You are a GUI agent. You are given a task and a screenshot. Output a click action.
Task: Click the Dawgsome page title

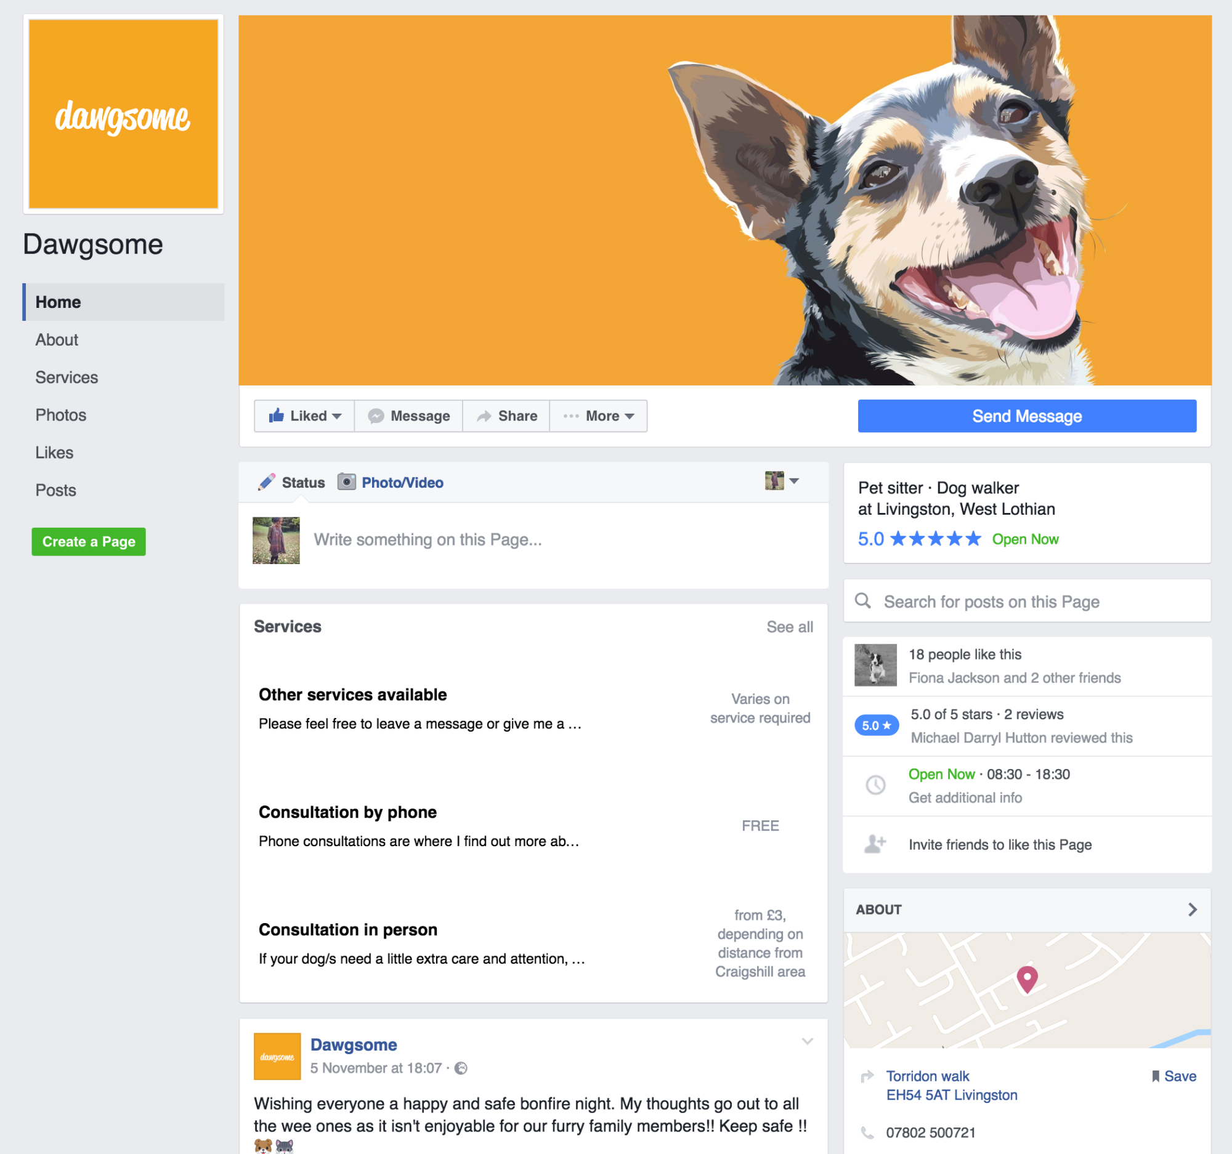(93, 244)
